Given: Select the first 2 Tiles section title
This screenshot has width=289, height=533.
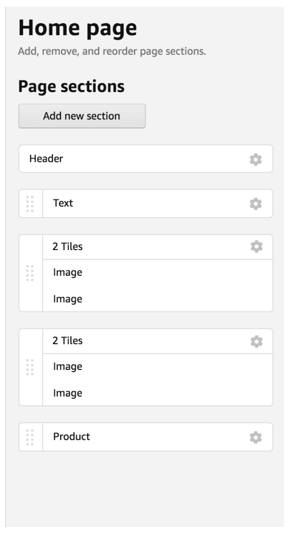Looking at the screenshot, I should coord(68,247).
